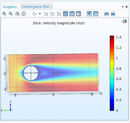Click the logo icon in the plot corner
The height and width of the screenshot is (123, 130).
click(125, 21)
